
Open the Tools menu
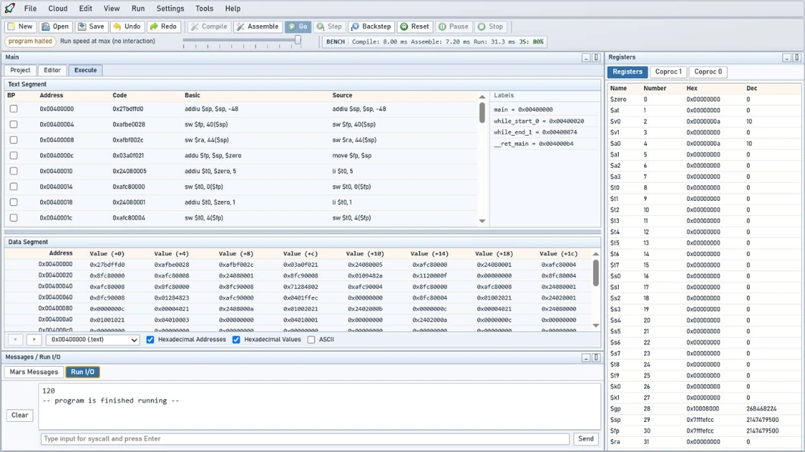[x=204, y=9]
